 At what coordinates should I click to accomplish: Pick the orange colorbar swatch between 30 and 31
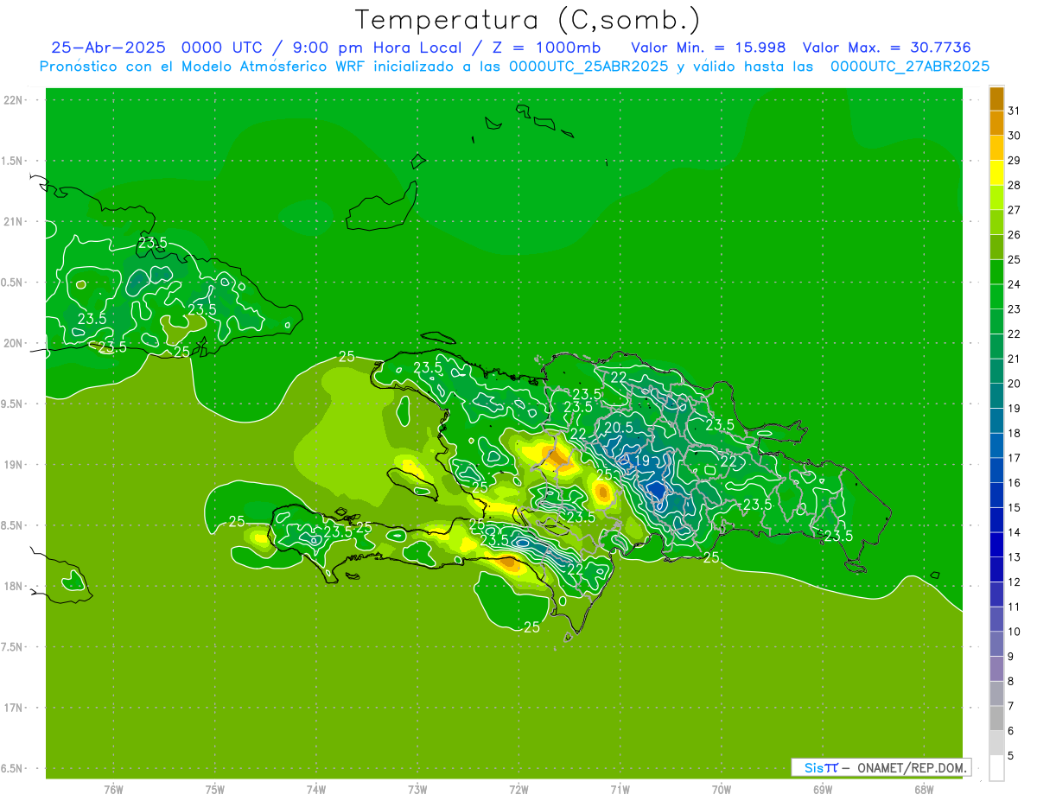[x=996, y=124]
